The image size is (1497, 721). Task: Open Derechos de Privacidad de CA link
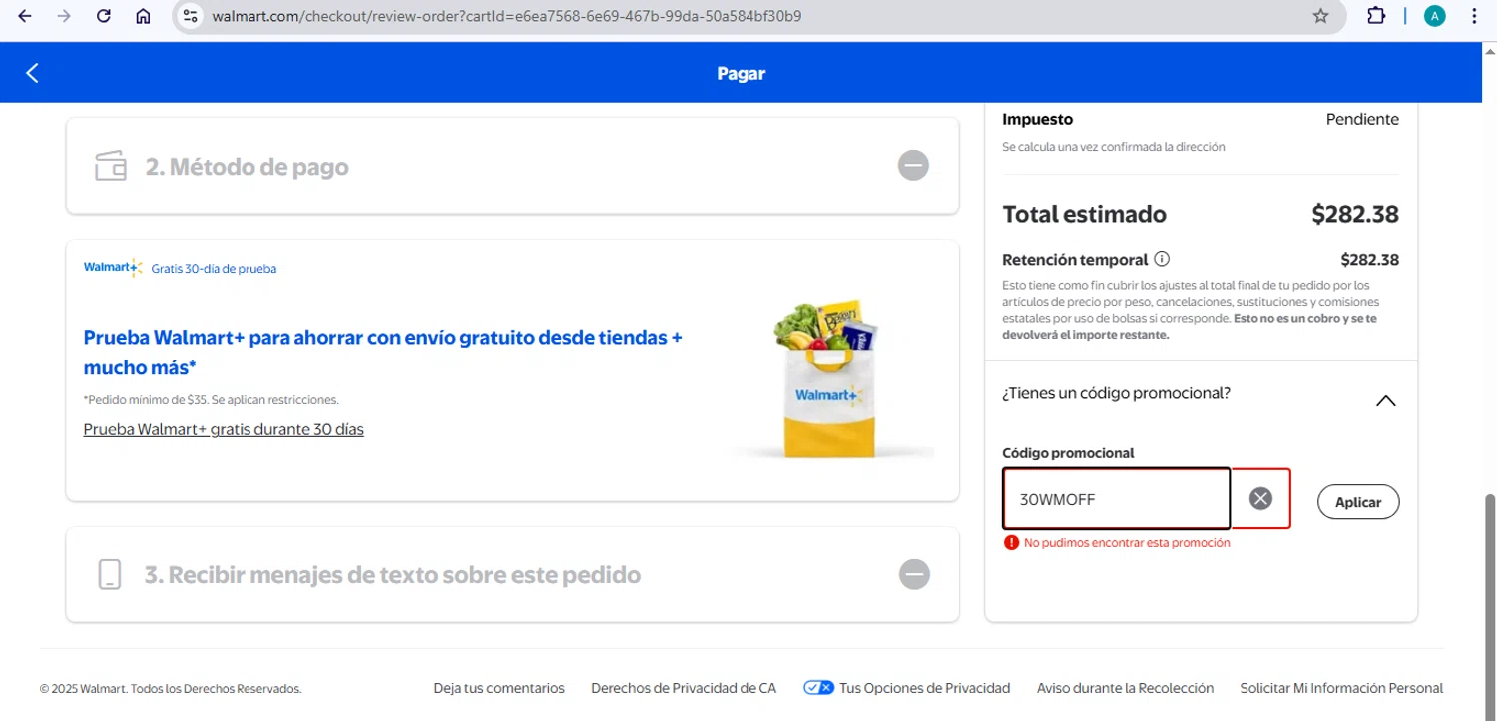point(684,688)
